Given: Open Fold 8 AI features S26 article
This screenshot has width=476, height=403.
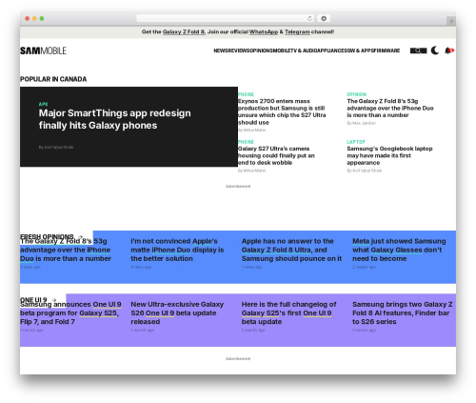Looking at the screenshot, I should pyautogui.click(x=403, y=313).
